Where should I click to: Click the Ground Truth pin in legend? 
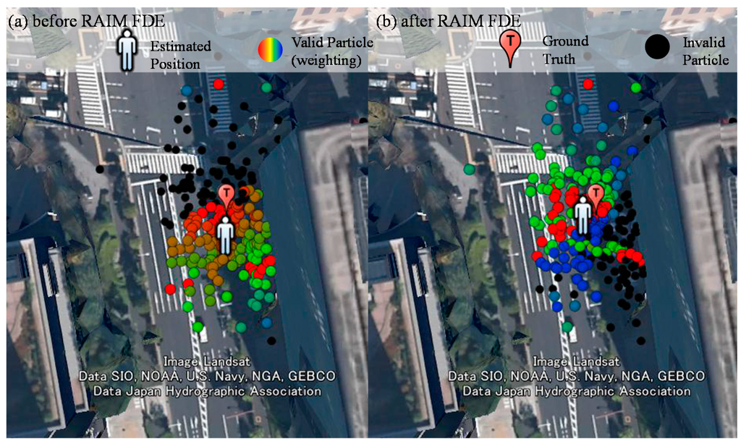point(510,48)
